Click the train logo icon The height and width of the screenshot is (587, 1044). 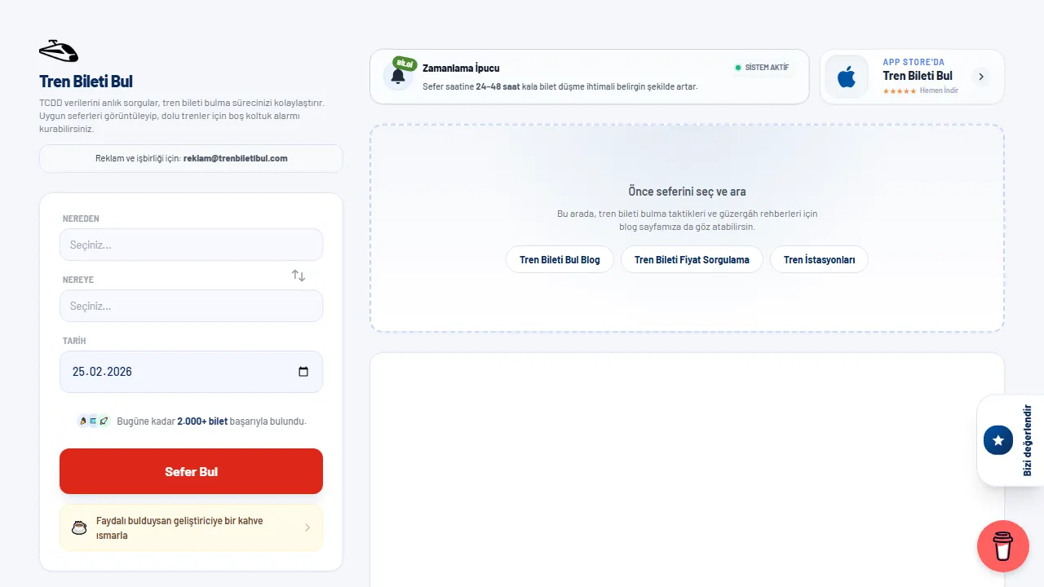pyautogui.click(x=59, y=51)
